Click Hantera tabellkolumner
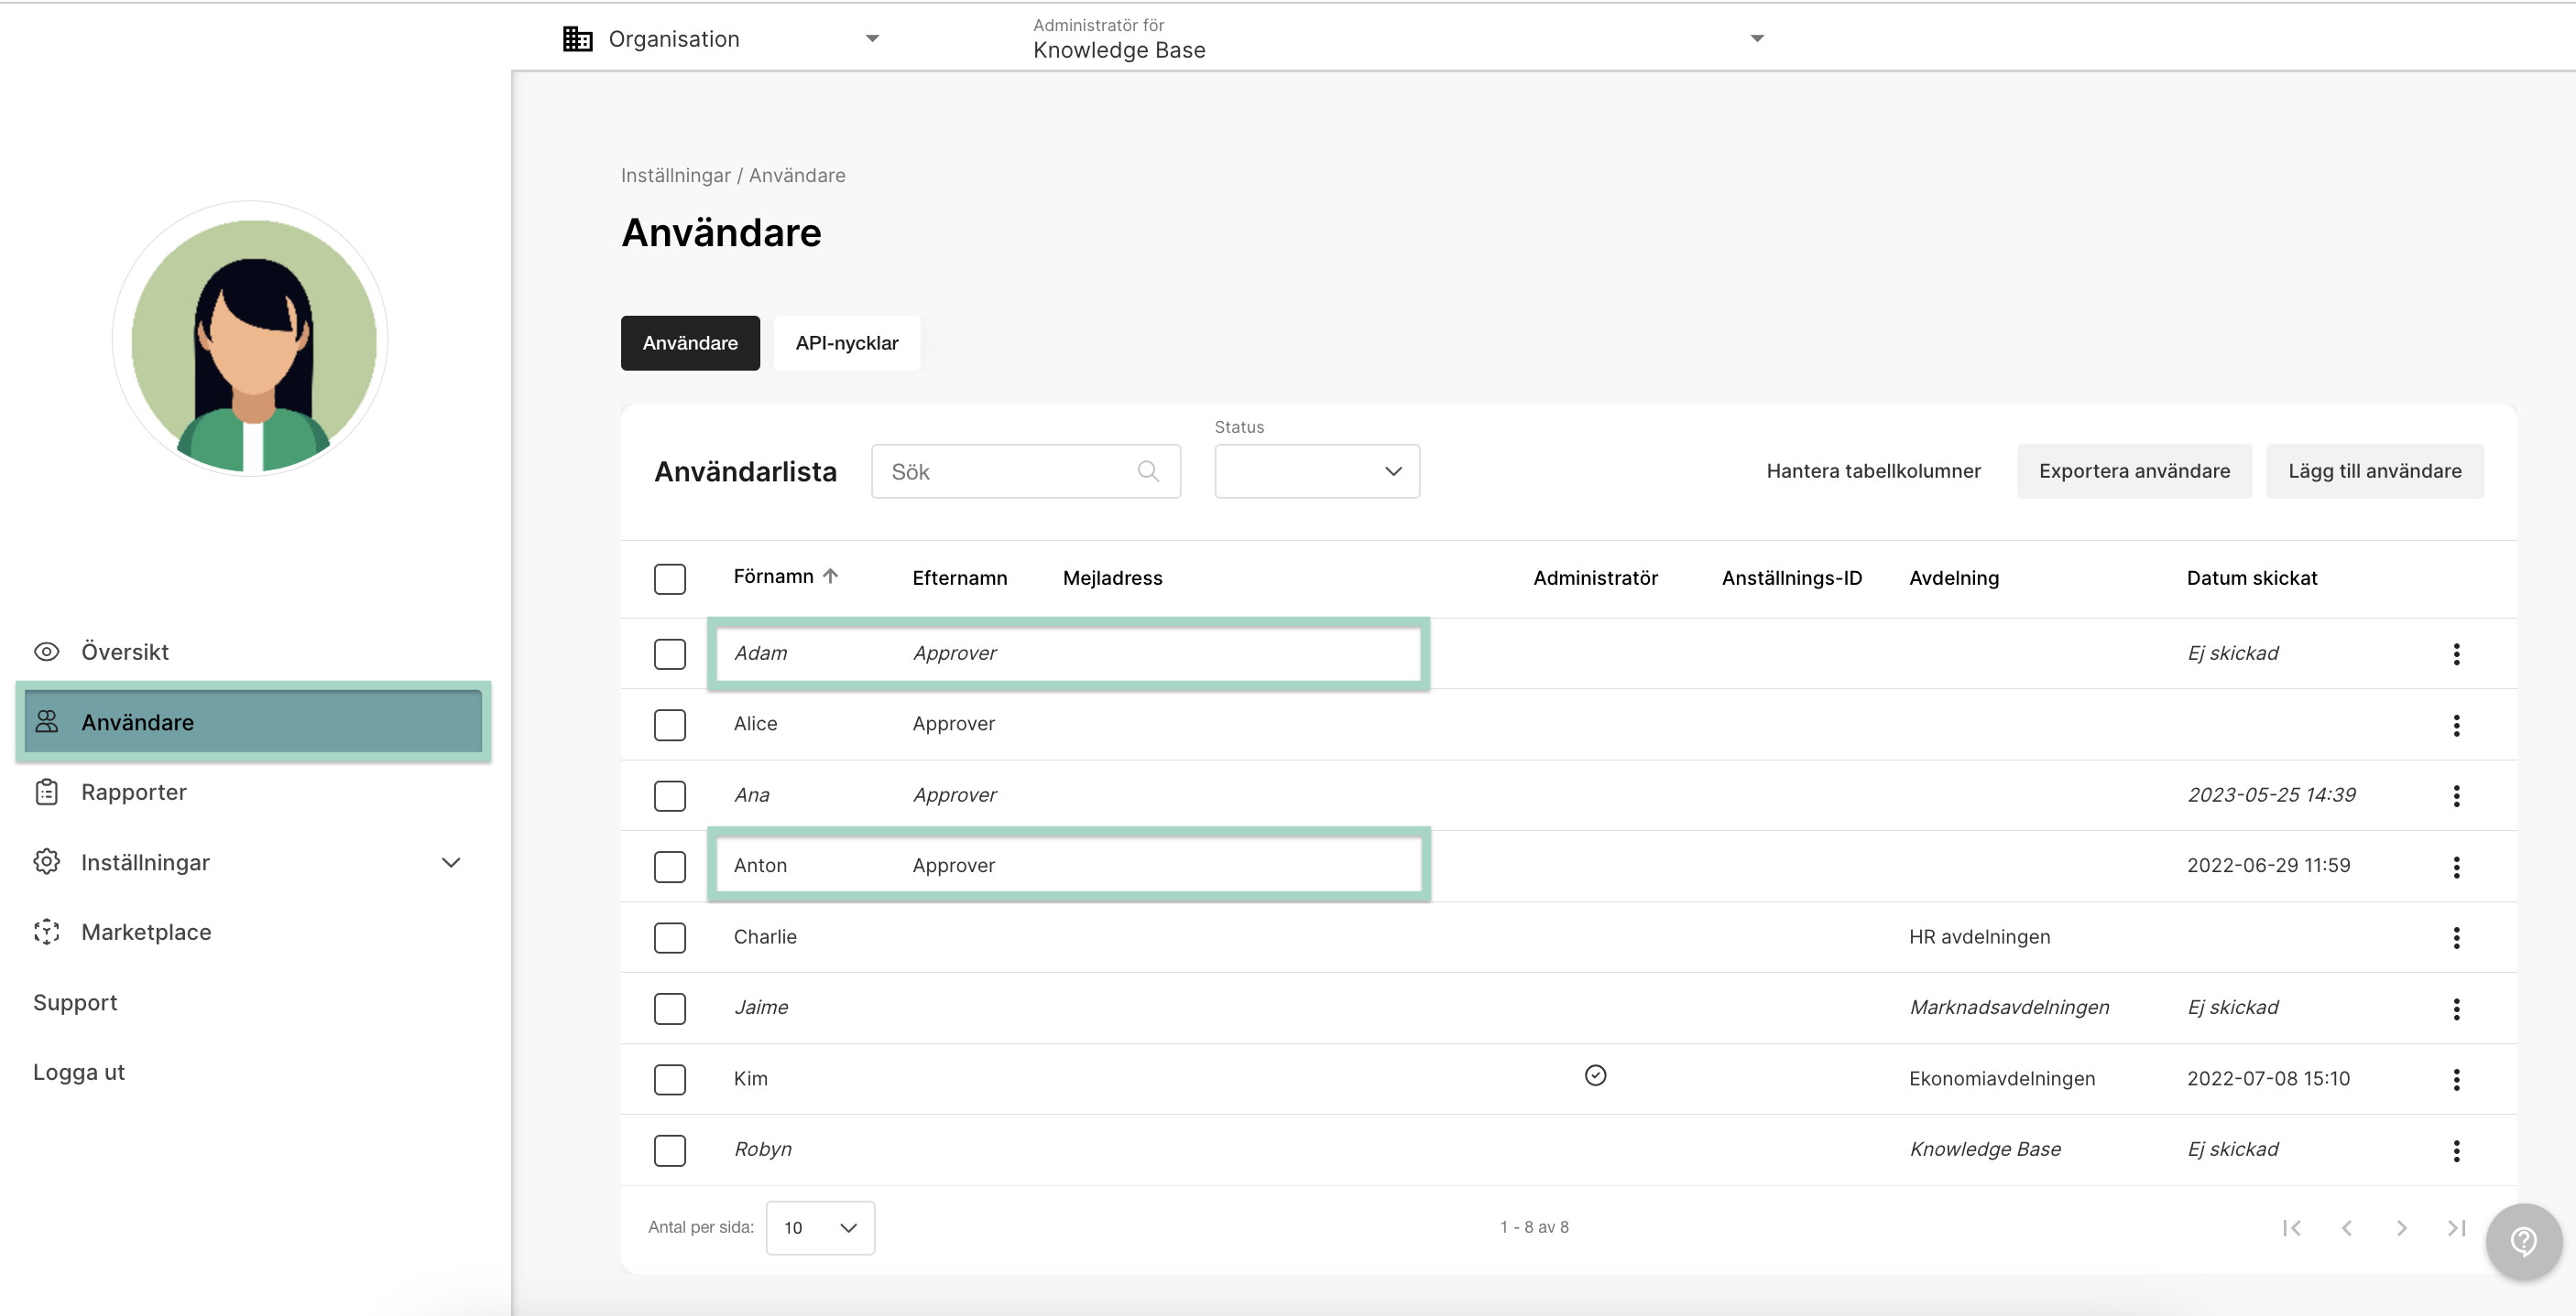2576x1316 pixels. point(1873,470)
